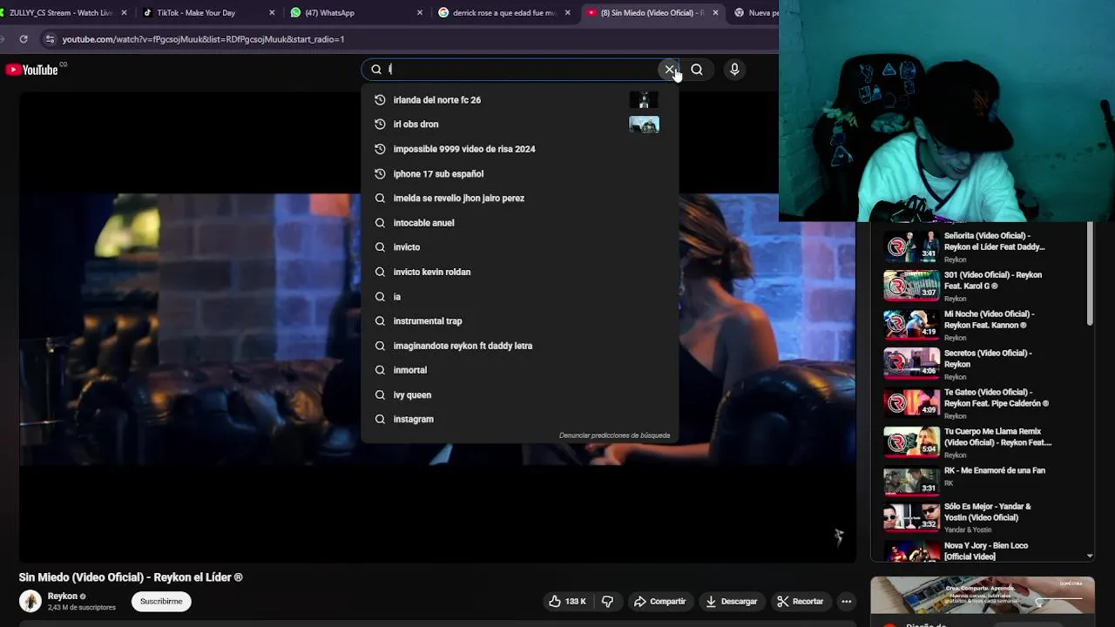Viewport: 1115px width, 627px height.
Task: Clip the video using Recortar
Action: click(800, 602)
